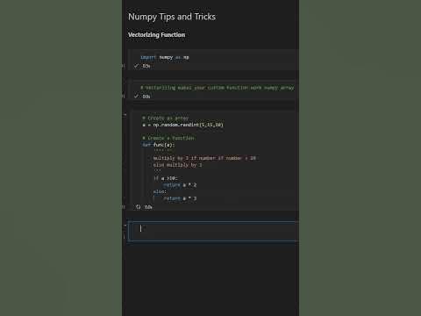This screenshot has height=316, width=421.
Task: Click the "a = np.random.randint" line
Action: coord(182,125)
